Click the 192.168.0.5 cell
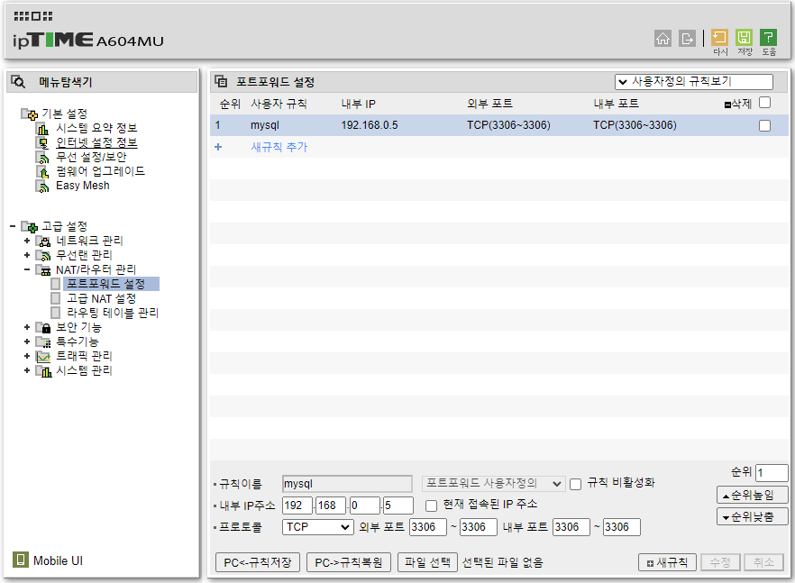 coord(370,125)
